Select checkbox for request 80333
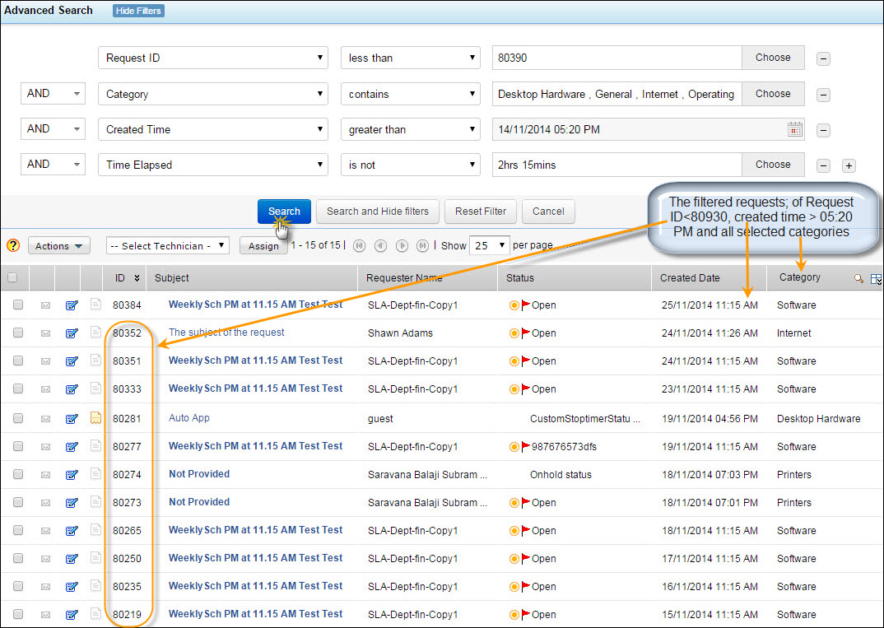This screenshot has height=628, width=884. (18, 388)
